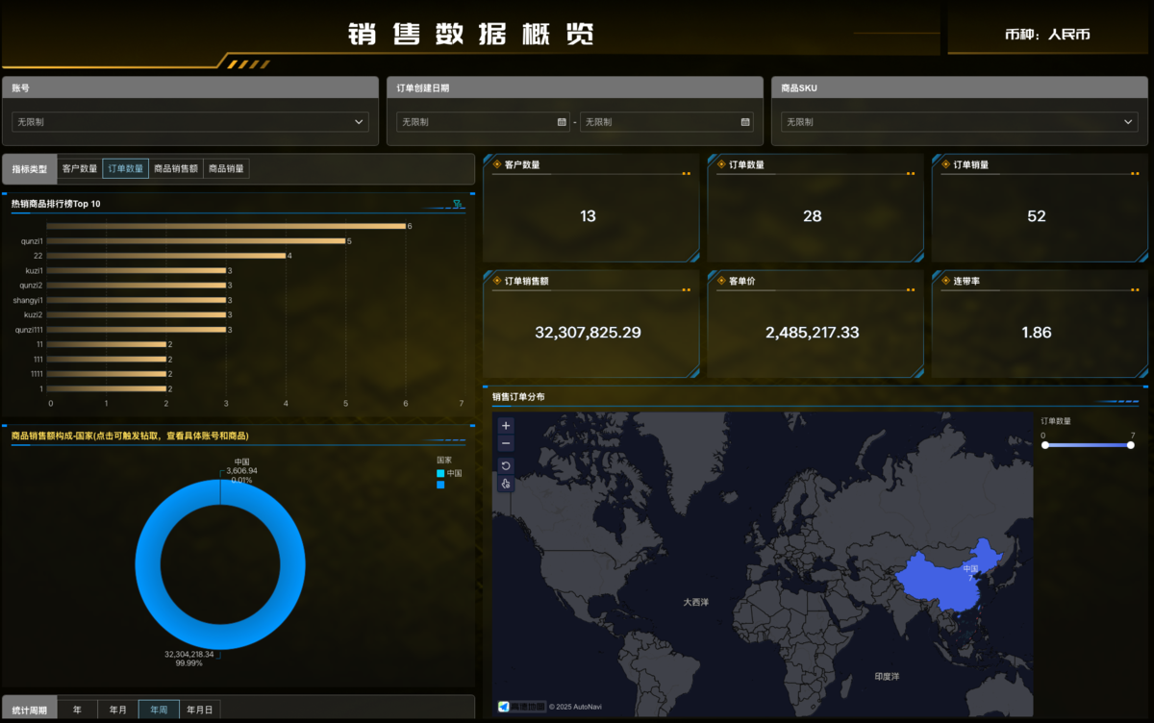Zoom in on the sales map
The height and width of the screenshot is (723, 1154).
(x=506, y=425)
